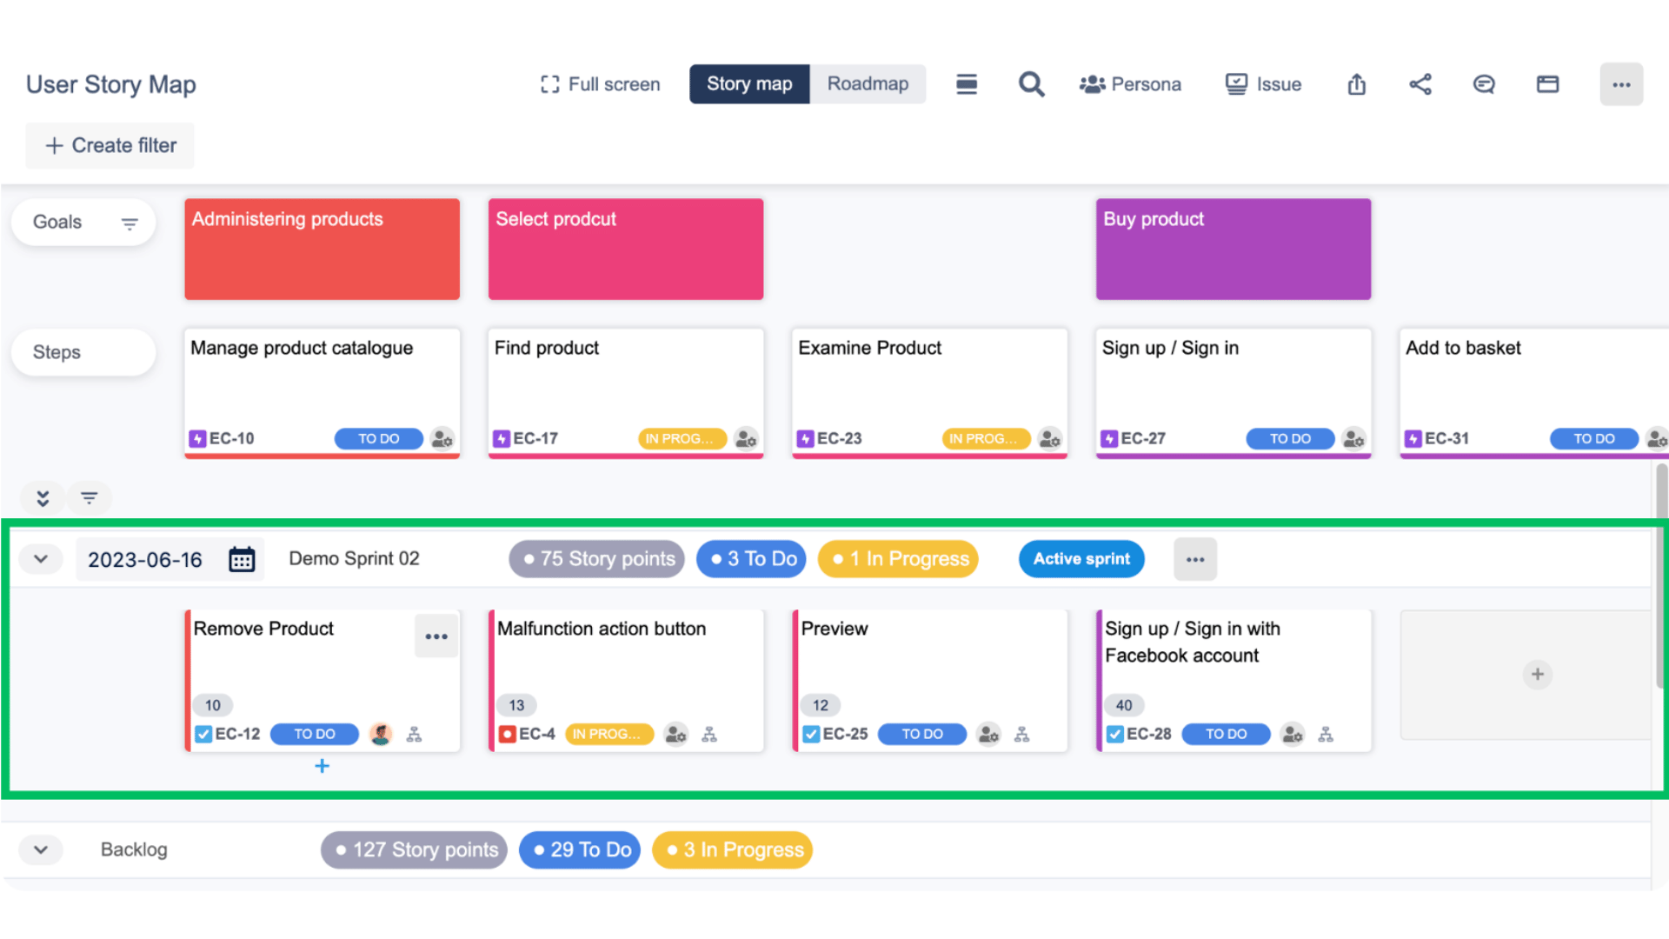
Task: Click the Active sprint label
Action: pyautogui.click(x=1081, y=558)
